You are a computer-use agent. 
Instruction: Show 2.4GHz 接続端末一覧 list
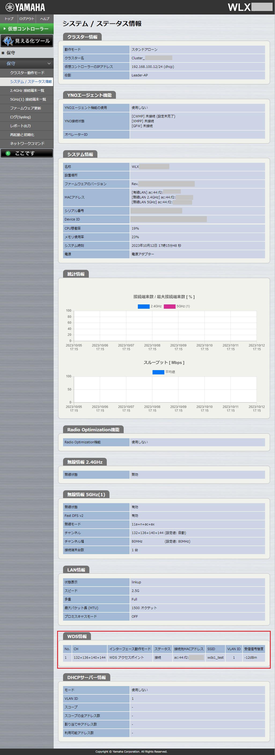(27, 91)
